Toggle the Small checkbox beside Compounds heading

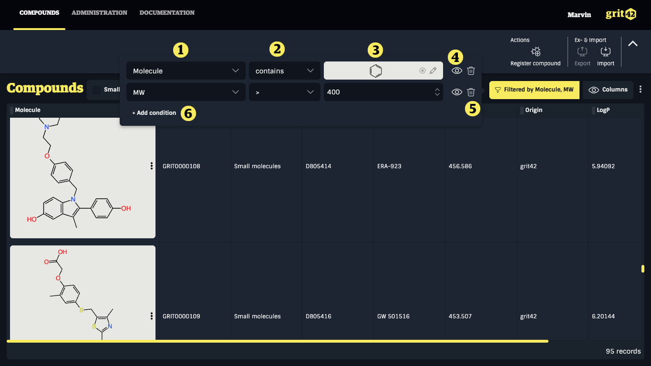(97, 90)
